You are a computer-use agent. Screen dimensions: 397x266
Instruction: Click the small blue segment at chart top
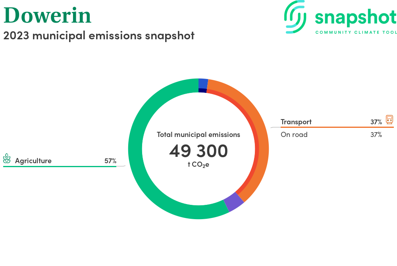tap(203, 83)
